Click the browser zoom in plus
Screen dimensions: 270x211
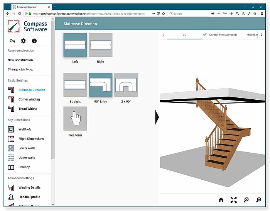pyautogui.click(x=232, y=14)
